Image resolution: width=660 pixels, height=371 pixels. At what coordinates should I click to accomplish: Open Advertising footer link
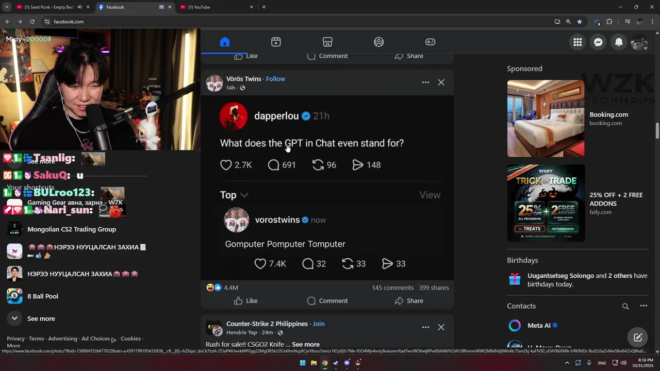click(x=62, y=339)
